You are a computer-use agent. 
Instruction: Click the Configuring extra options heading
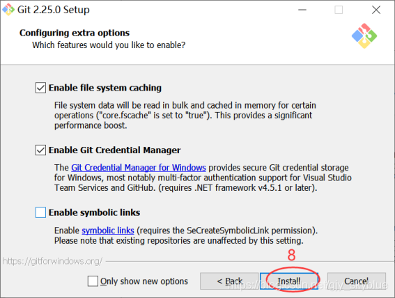pyautogui.click(x=75, y=33)
